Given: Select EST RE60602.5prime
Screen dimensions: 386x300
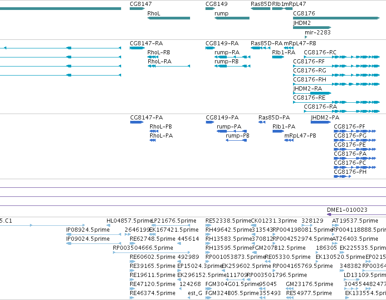Looking at the screenshot, I should click(132, 262).
